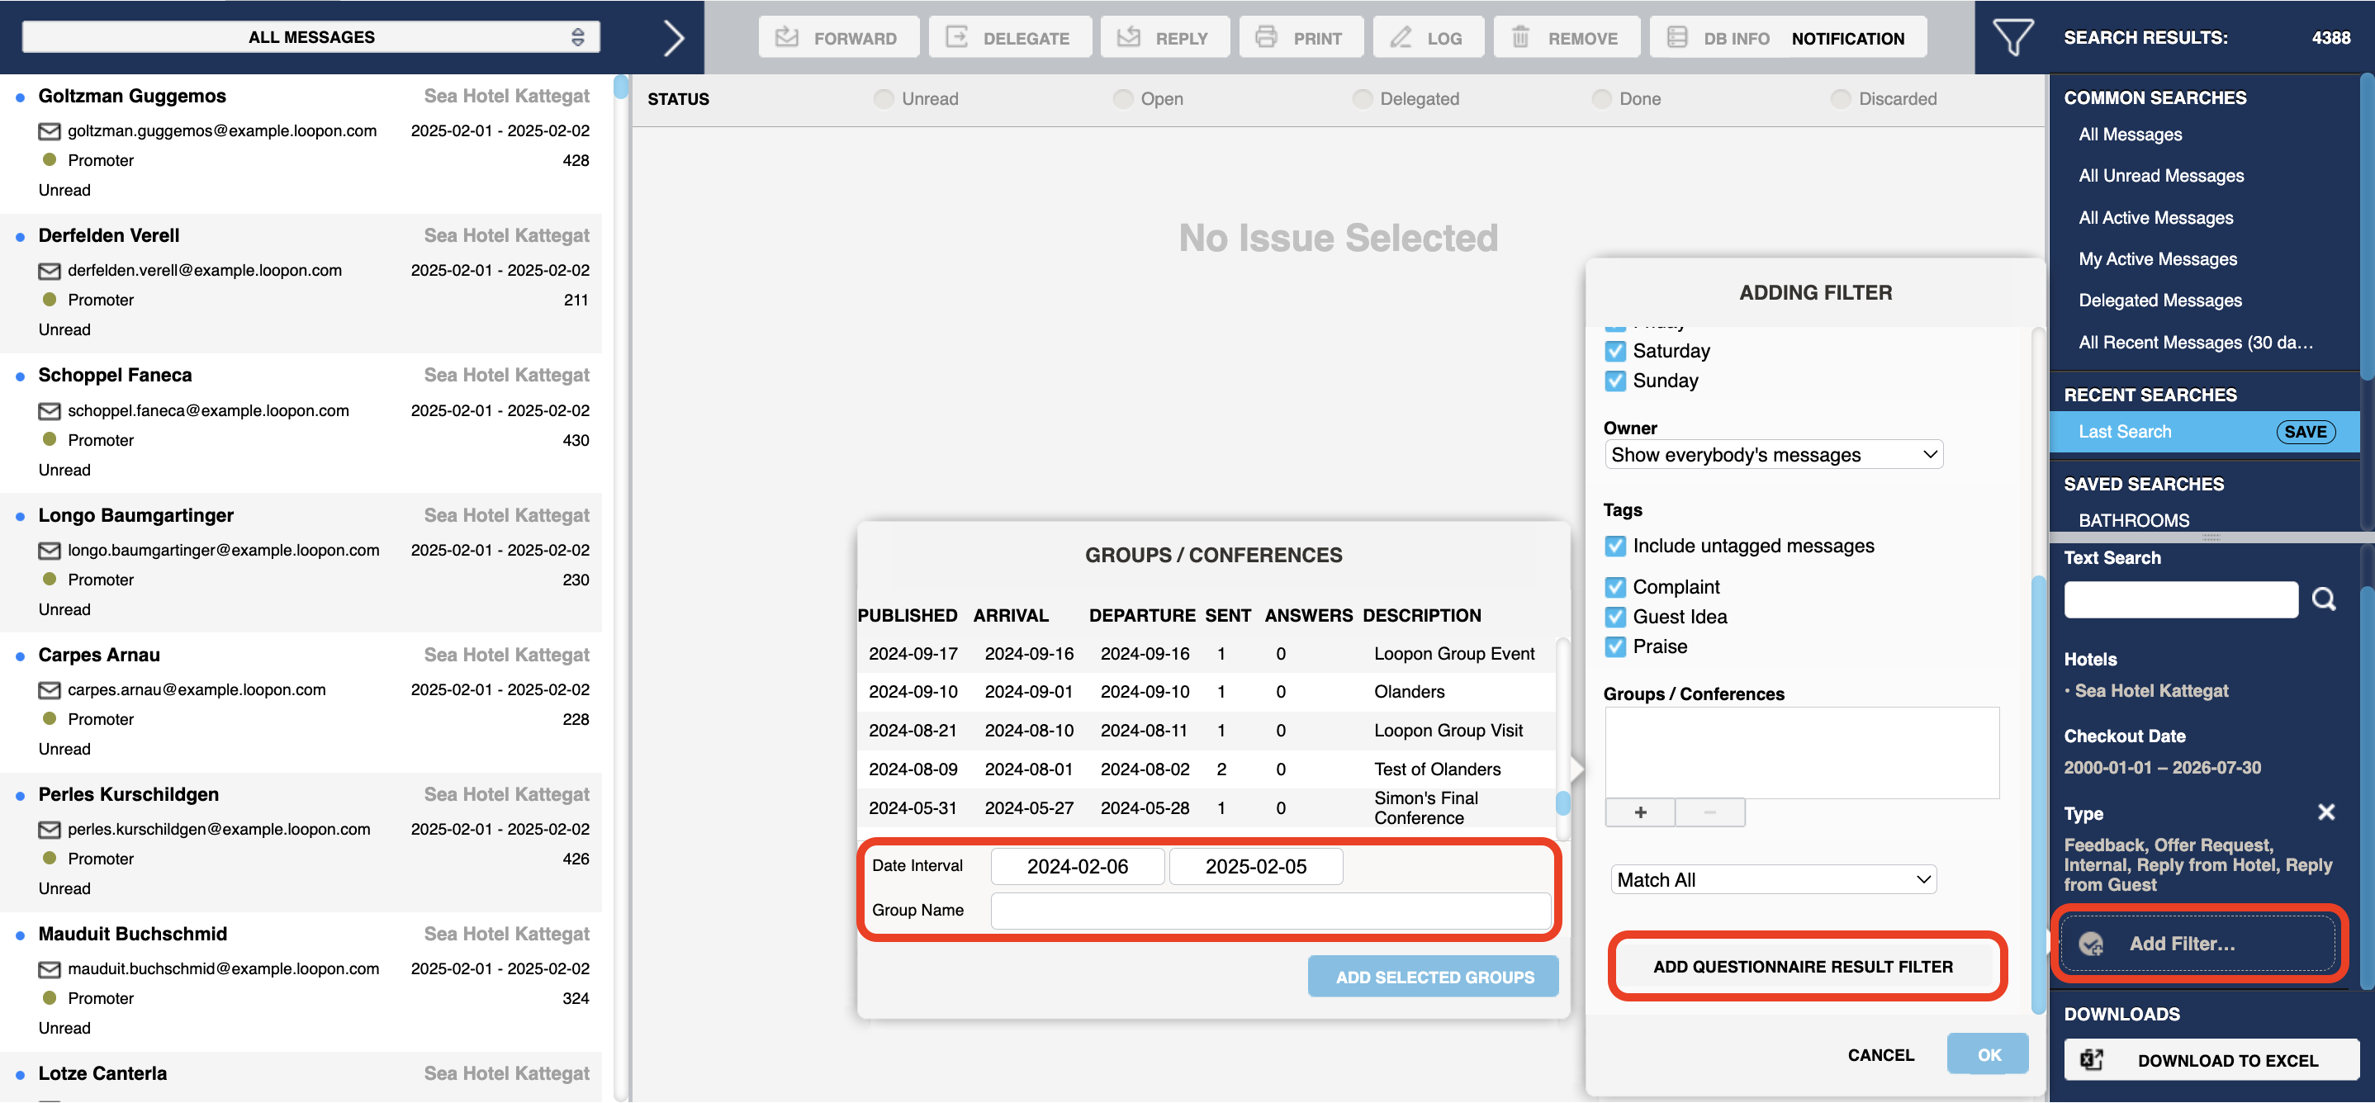This screenshot has height=1103, width=2375.
Task: Click the Log pencil icon
Action: 1401,38
